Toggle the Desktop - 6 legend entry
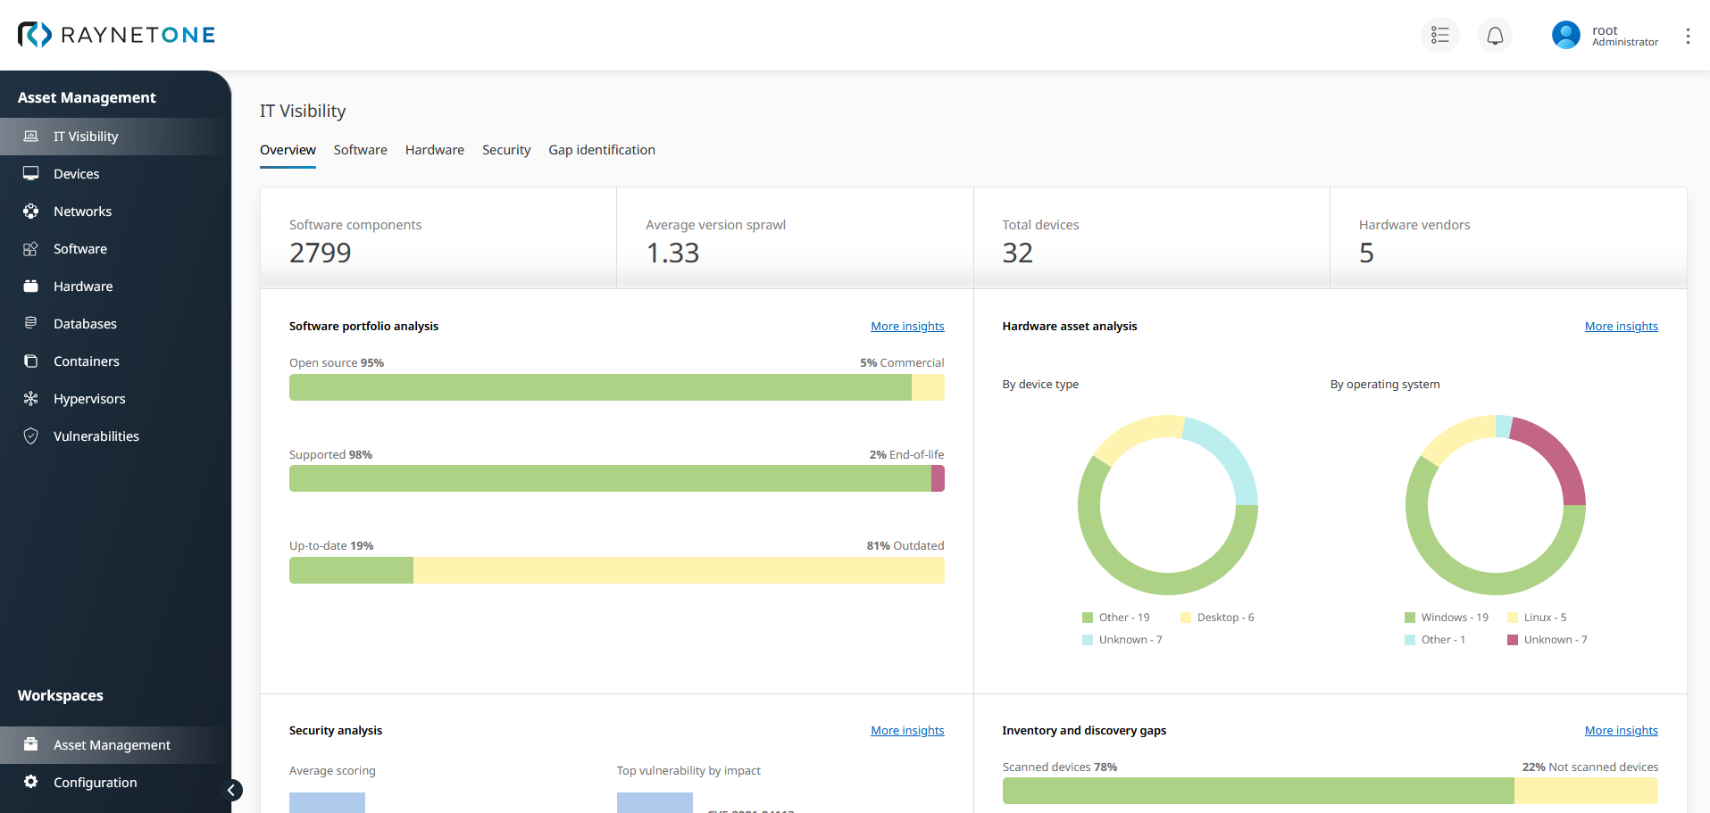Screen dimensions: 1710x813 click(x=1217, y=618)
